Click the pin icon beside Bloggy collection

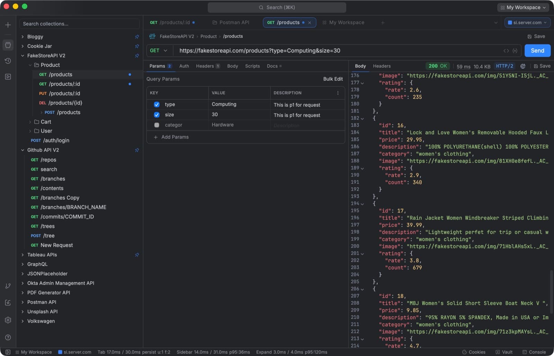[x=137, y=37]
